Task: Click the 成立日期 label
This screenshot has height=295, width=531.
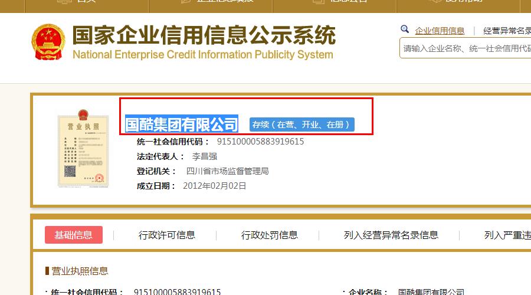Action: [156, 186]
